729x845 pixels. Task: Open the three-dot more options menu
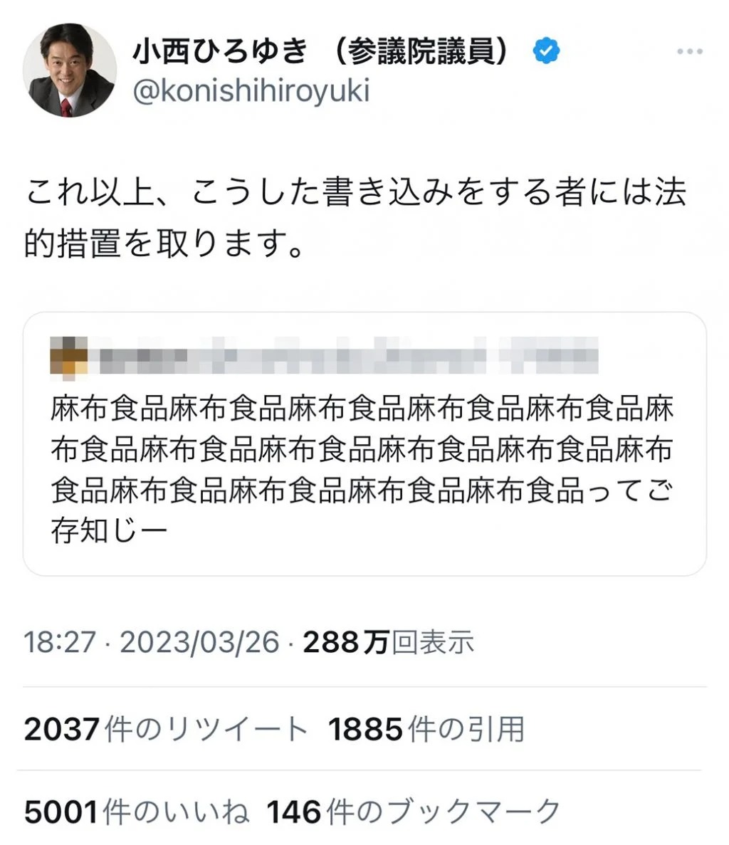(690, 51)
